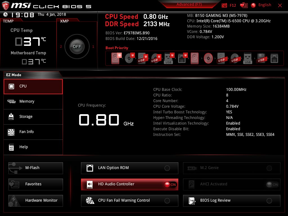The height and width of the screenshot is (216, 288).
Task: Click the DDR Speed 2133 MHz readout
Action: click(137, 24)
